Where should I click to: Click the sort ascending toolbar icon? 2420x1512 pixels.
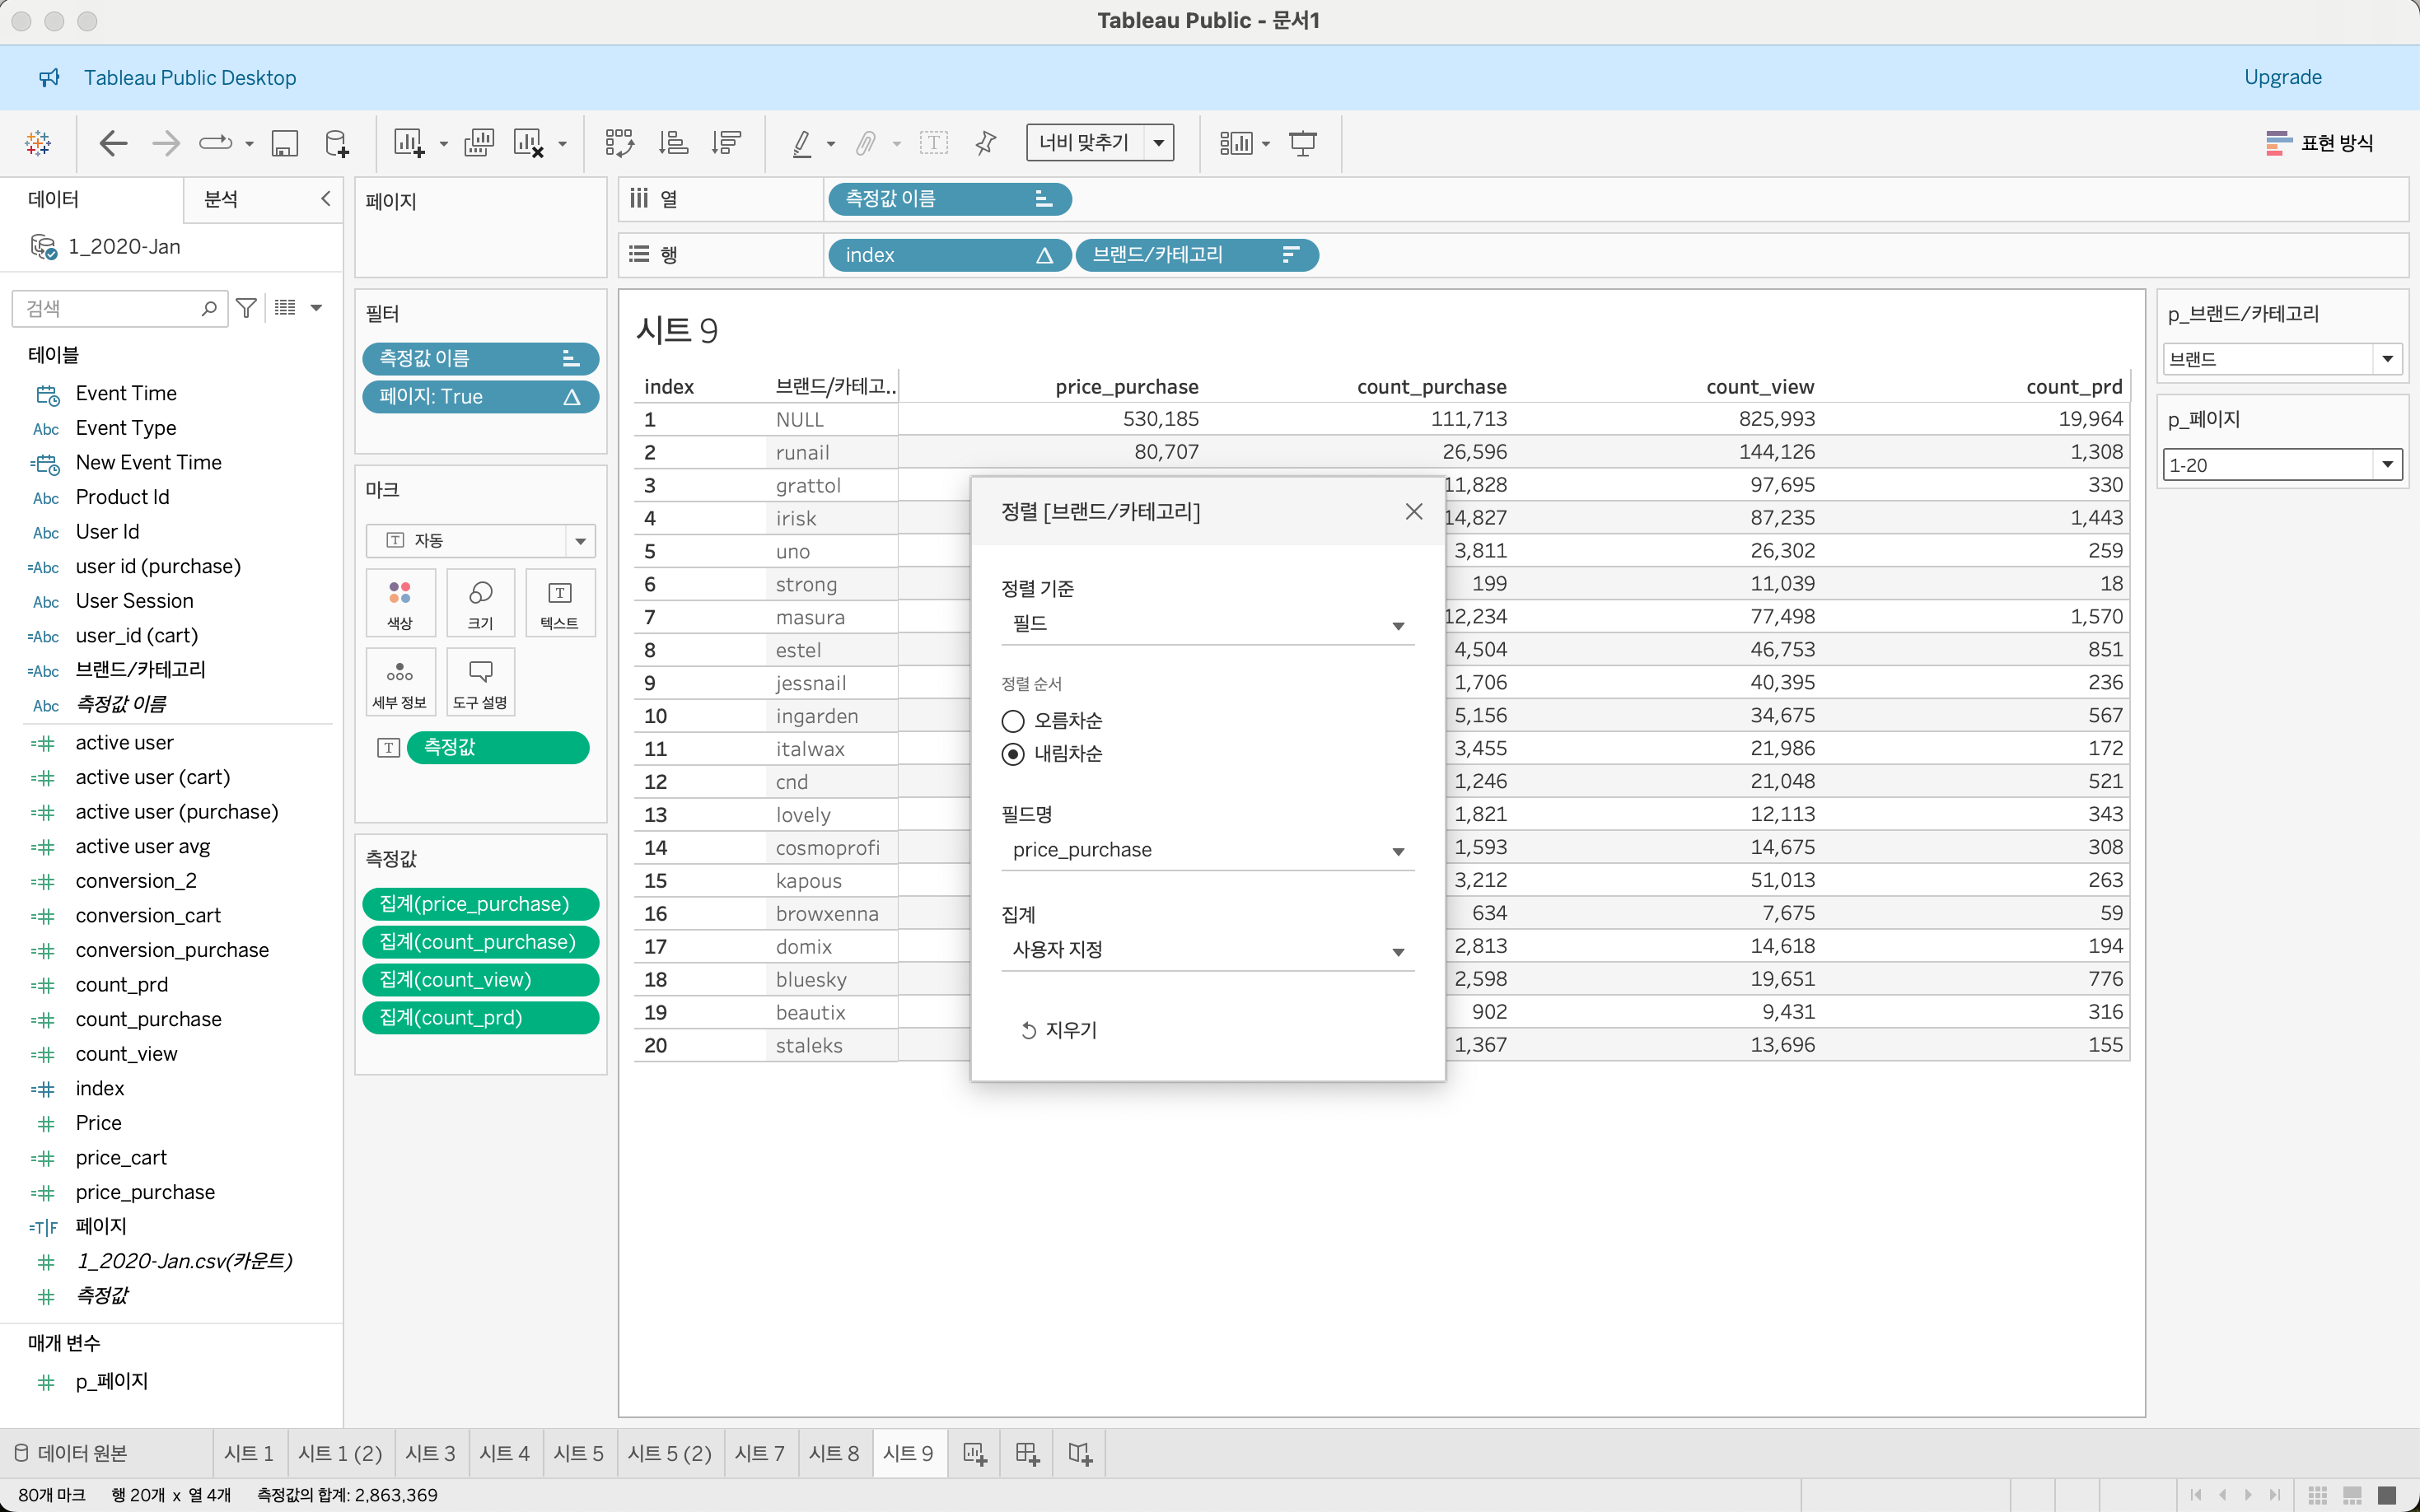tap(673, 143)
